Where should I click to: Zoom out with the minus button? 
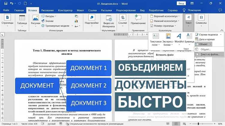(190, 124)
